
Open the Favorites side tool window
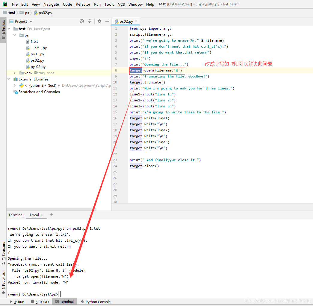(x=3, y=282)
